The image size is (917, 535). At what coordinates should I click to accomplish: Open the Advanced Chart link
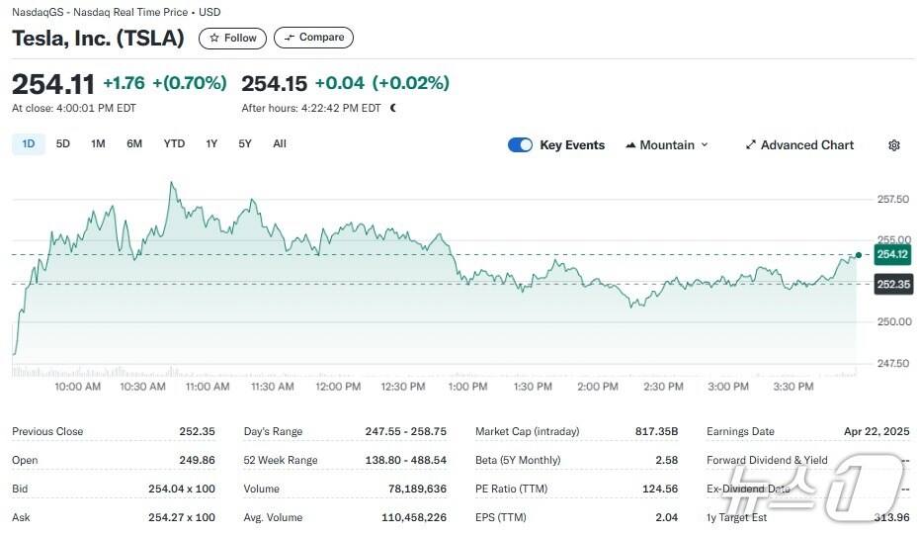pos(806,145)
